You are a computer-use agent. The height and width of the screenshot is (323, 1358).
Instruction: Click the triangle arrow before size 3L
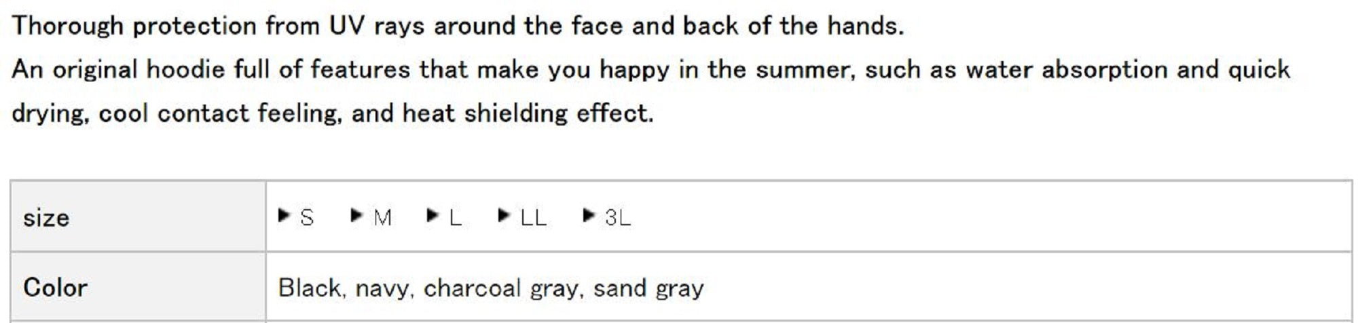[588, 216]
